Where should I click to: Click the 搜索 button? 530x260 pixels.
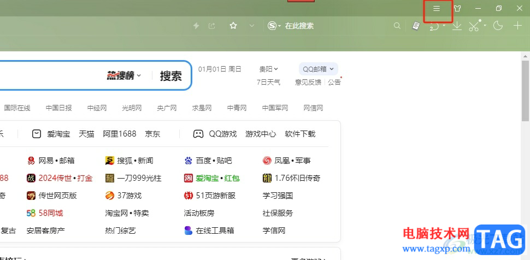click(x=170, y=76)
